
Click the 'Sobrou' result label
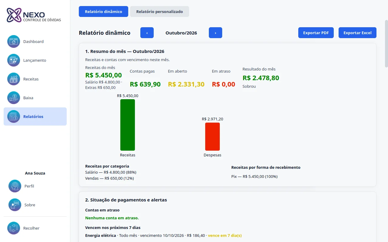pyautogui.click(x=249, y=86)
